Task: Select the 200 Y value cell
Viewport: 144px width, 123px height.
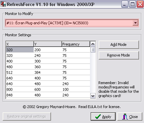Action: 48,50
